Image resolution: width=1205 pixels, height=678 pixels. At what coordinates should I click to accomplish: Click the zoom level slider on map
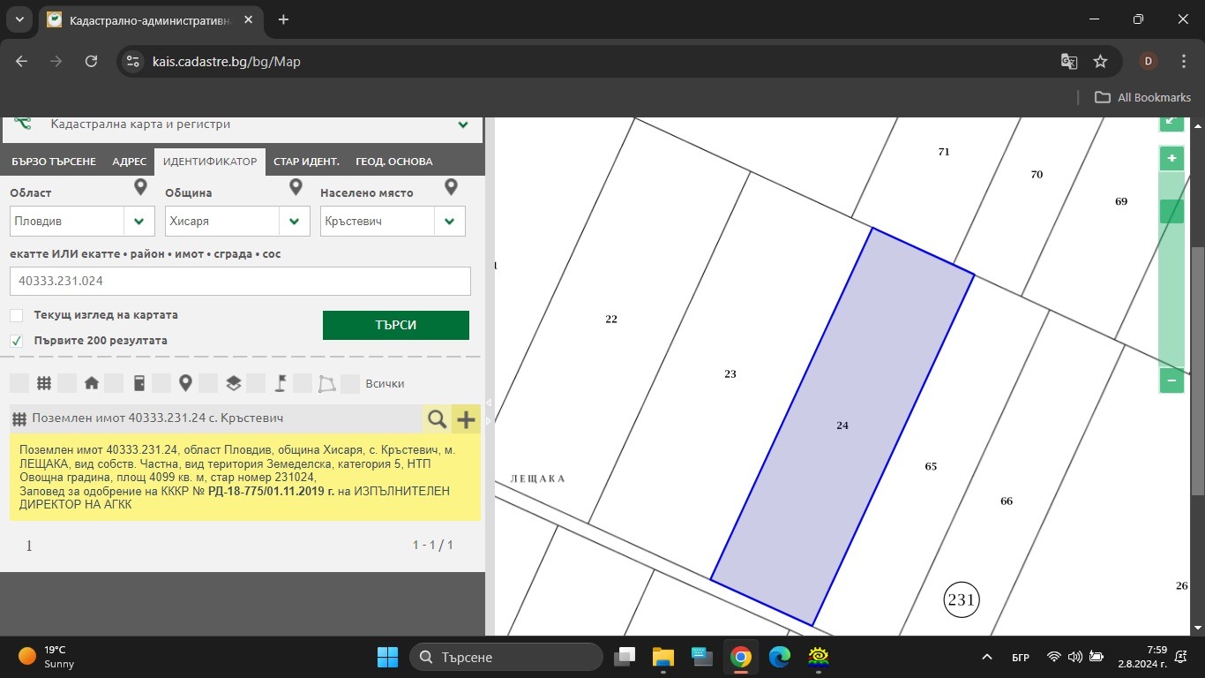[x=1171, y=269]
